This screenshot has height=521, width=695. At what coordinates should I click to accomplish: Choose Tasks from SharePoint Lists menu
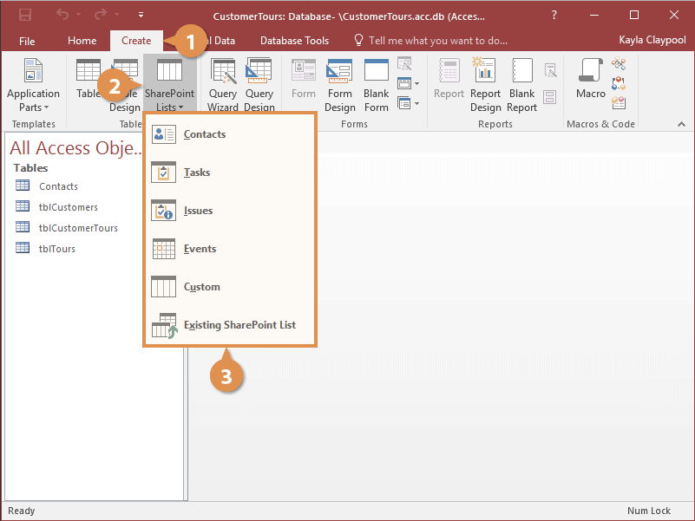(x=230, y=173)
